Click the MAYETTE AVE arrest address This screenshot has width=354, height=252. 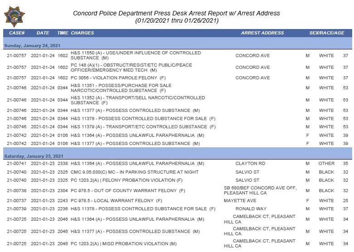[x=240, y=201]
